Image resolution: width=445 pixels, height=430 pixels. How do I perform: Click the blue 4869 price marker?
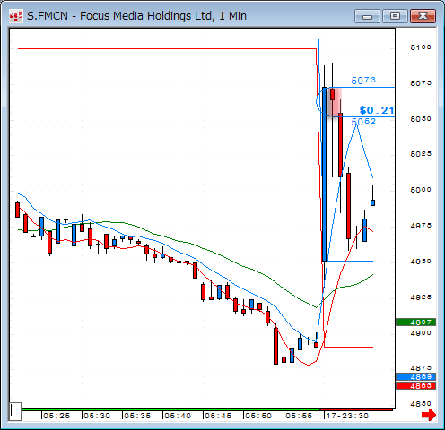pos(415,377)
